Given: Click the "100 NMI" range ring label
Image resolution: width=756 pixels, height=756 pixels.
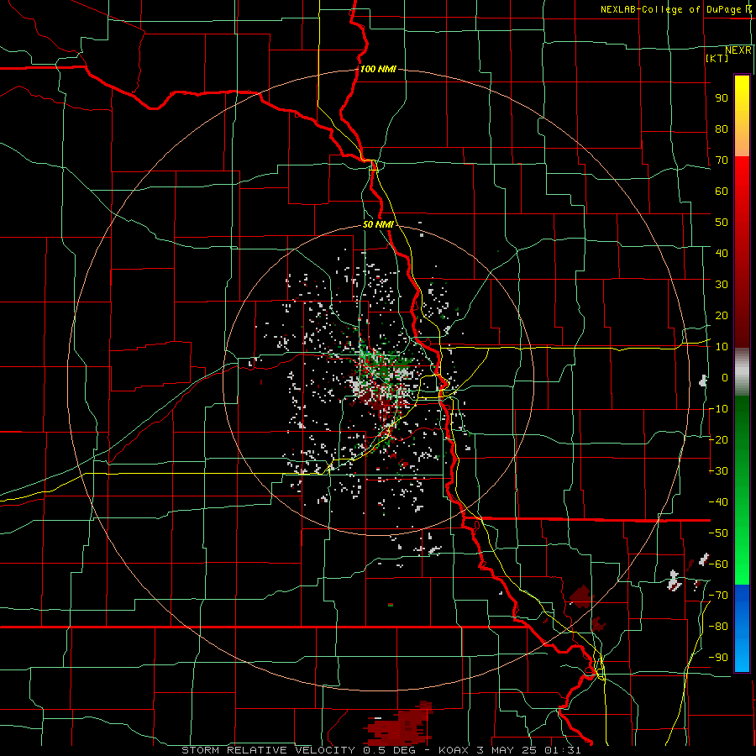Looking at the screenshot, I should 378,70.
